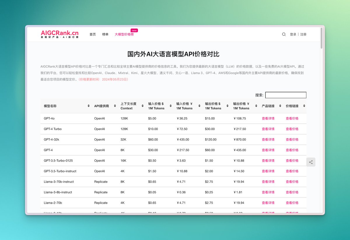Sort by 输入价格 ¥ column arrows
This screenshot has height=240, width=350.
[199, 106]
